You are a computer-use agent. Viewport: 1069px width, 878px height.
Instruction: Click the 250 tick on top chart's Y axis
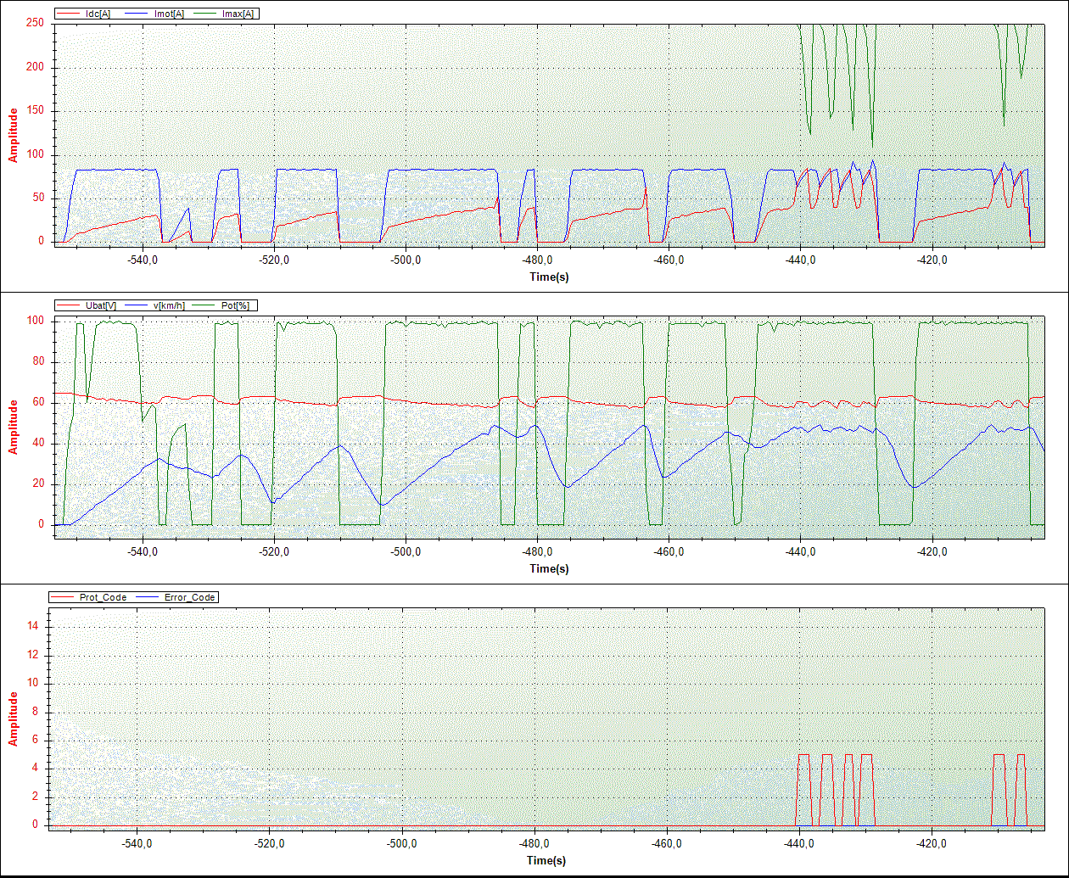coord(35,24)
